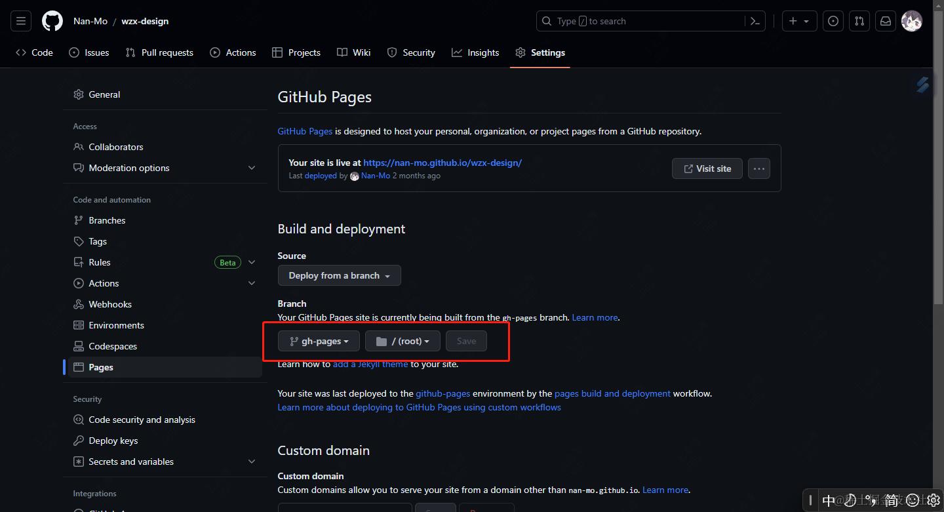Click the GitHub Pages documentation link
This screenshot has height=512, width=944.
(305, 131)
